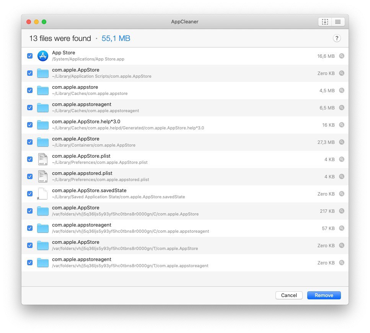Toggle checkbox for the 57 KB appstoreagent folder
The height and width of the screenshot is (333, 370).
point(30,228)
